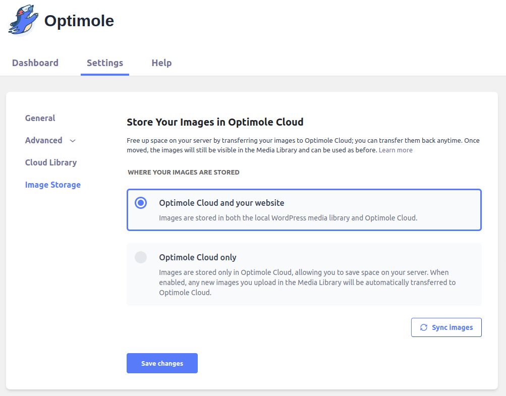
Task: Switch to the Dashboard tab
Action: (35, 63)
